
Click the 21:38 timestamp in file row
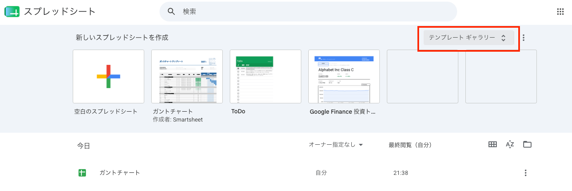point(401,173)
